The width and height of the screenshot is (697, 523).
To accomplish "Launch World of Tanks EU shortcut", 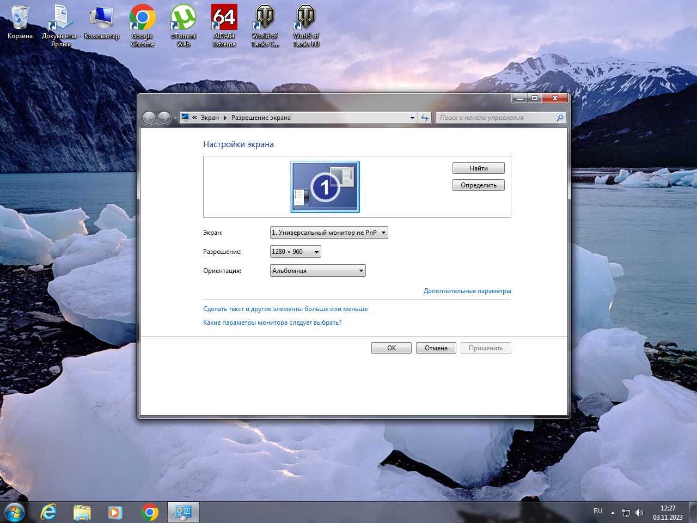I will (306, 25).
